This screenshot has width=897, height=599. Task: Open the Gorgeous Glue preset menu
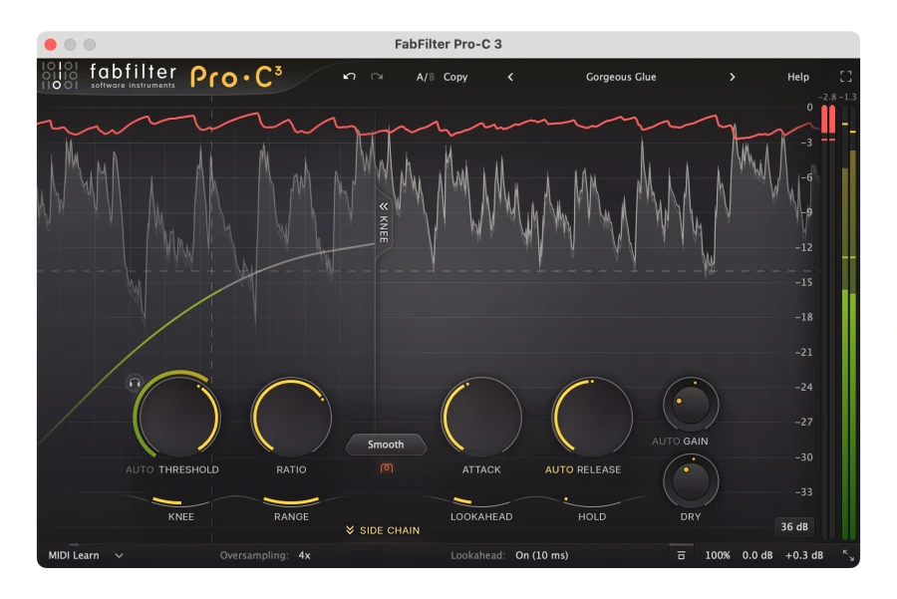[621, 77]
